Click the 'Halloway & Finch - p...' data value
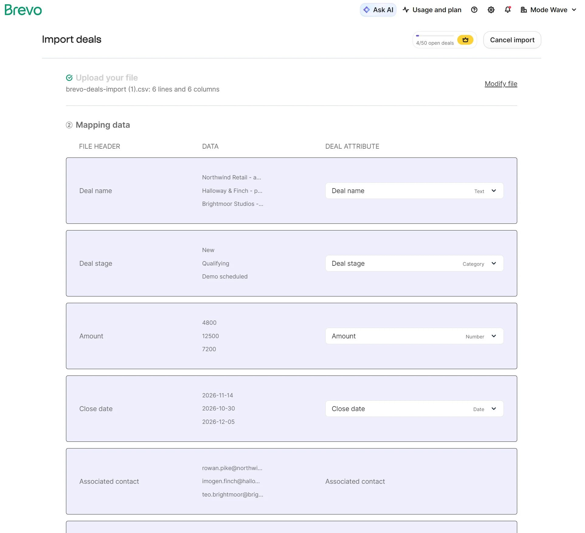 [232, 191]
